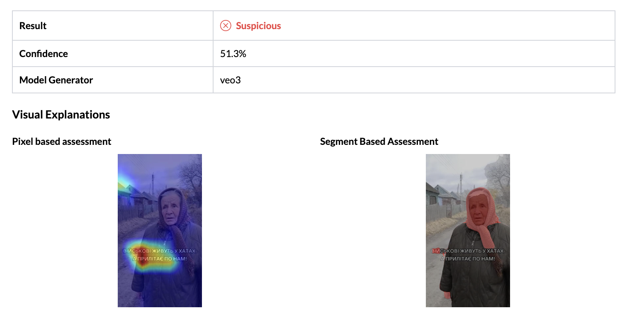Click the veo3 model generator value
This screenshot has height=318, width=627.
(230, 80)
